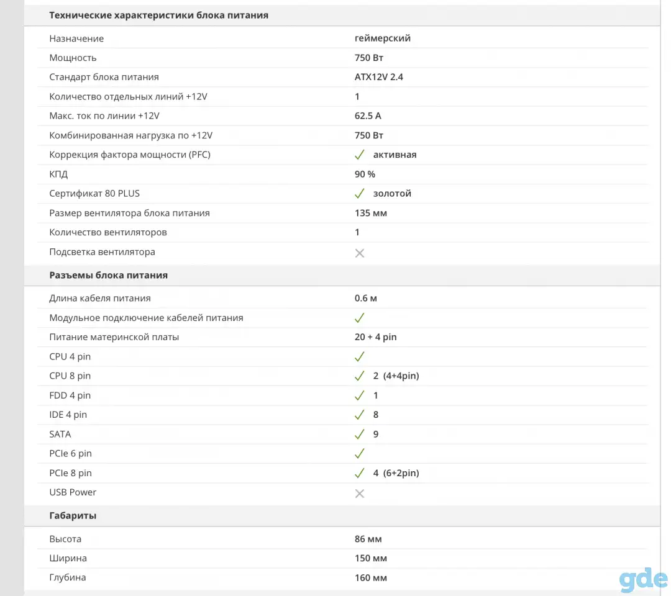Click the checkmark in Модульное подключение кабелей row
671x596 pixels.
[360, 318]
